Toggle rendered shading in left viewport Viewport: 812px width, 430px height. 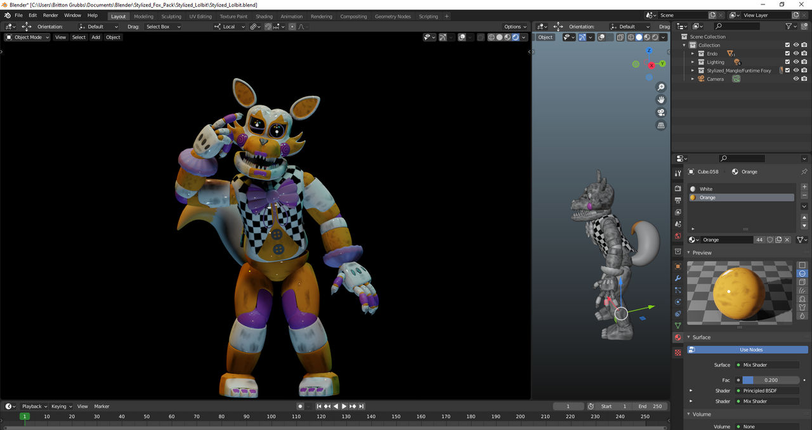tap(516, 37)
